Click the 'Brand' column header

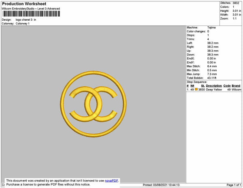point(236,86)
